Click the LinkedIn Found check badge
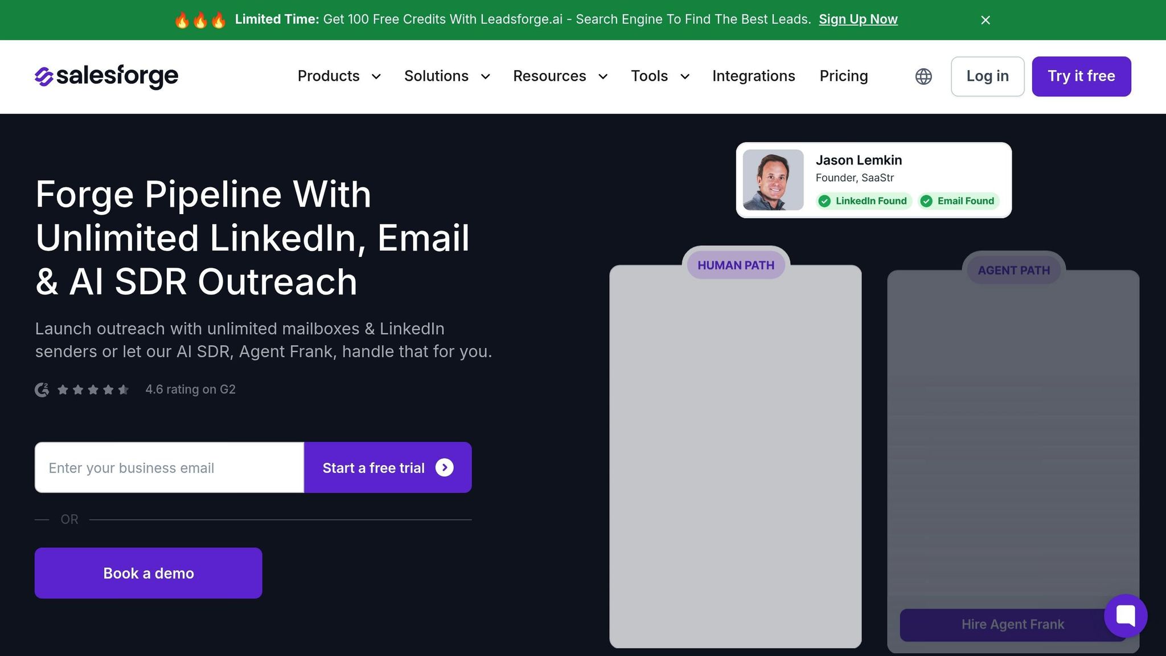The width and height of the screenshot is (1166, 656). (863, 201)
